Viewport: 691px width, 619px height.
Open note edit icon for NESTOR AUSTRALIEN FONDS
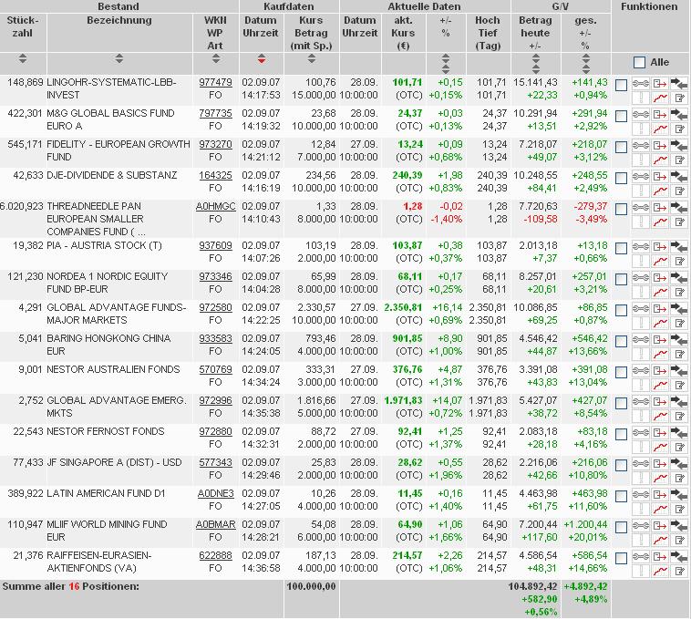[679, 385]
